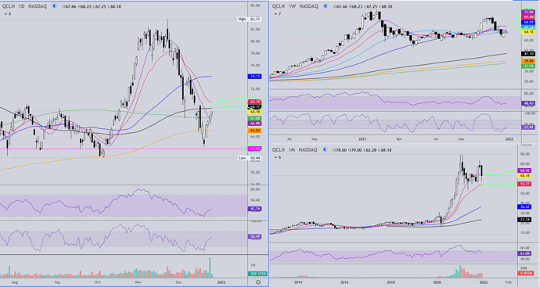
Task: Click the blue market status icon on the 1W chart
Action: click(x=325, y=6)
